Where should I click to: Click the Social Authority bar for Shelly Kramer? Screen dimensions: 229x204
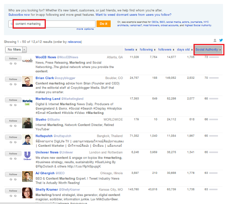(213, 189)
